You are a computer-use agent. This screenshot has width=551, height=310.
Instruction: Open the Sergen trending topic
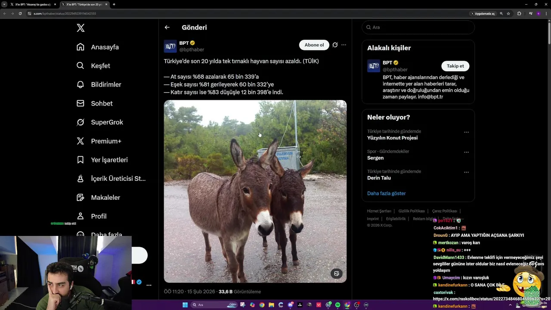(x=375, y=158)
